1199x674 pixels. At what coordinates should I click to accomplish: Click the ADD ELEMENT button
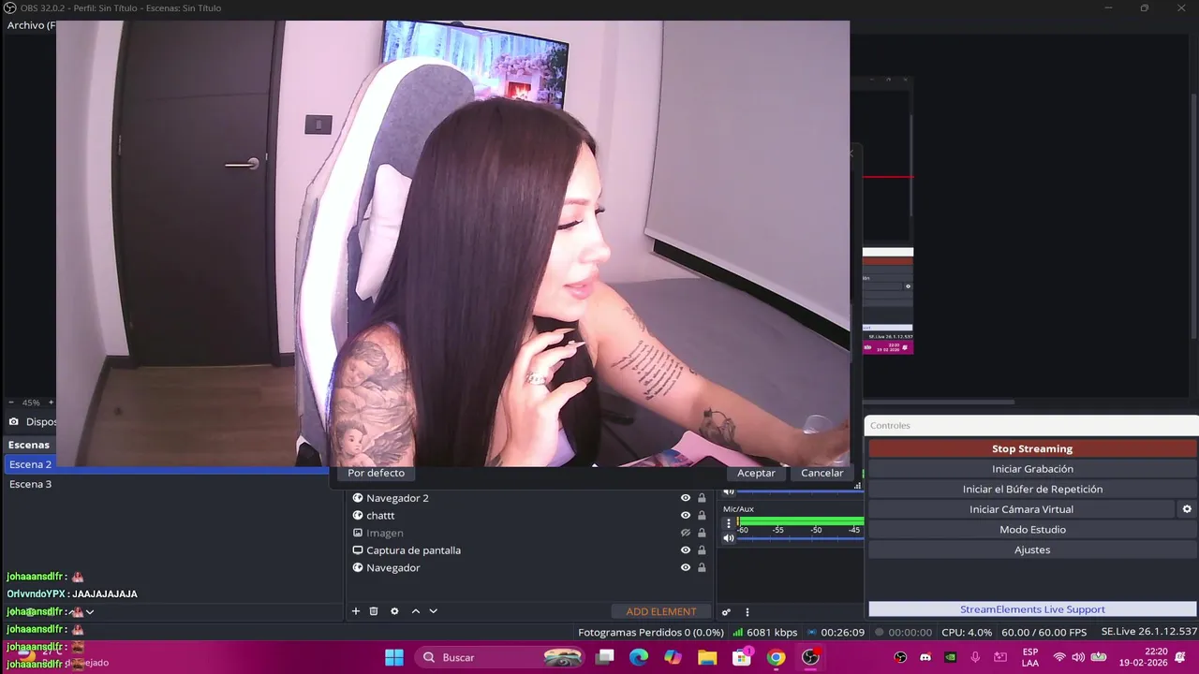661,611
